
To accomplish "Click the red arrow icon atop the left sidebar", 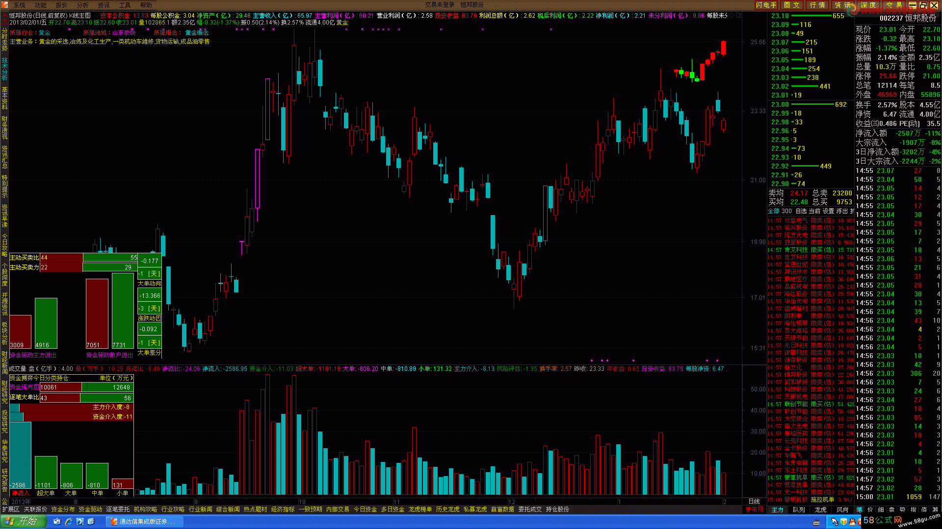I will [x=4, y=16].
